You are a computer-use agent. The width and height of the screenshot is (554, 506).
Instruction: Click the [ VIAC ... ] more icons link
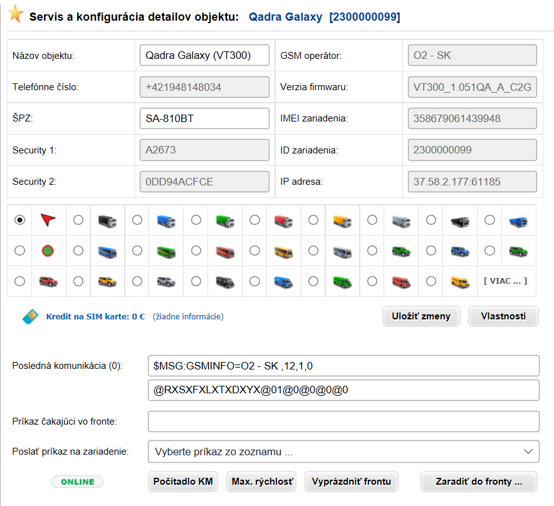[x=505, y=281]
